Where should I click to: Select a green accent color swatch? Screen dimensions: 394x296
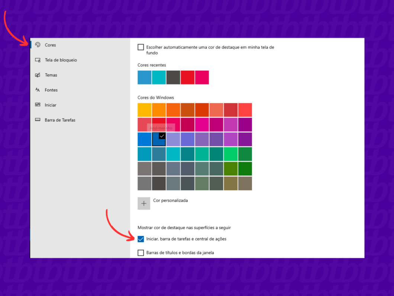(x=230, y=154)
